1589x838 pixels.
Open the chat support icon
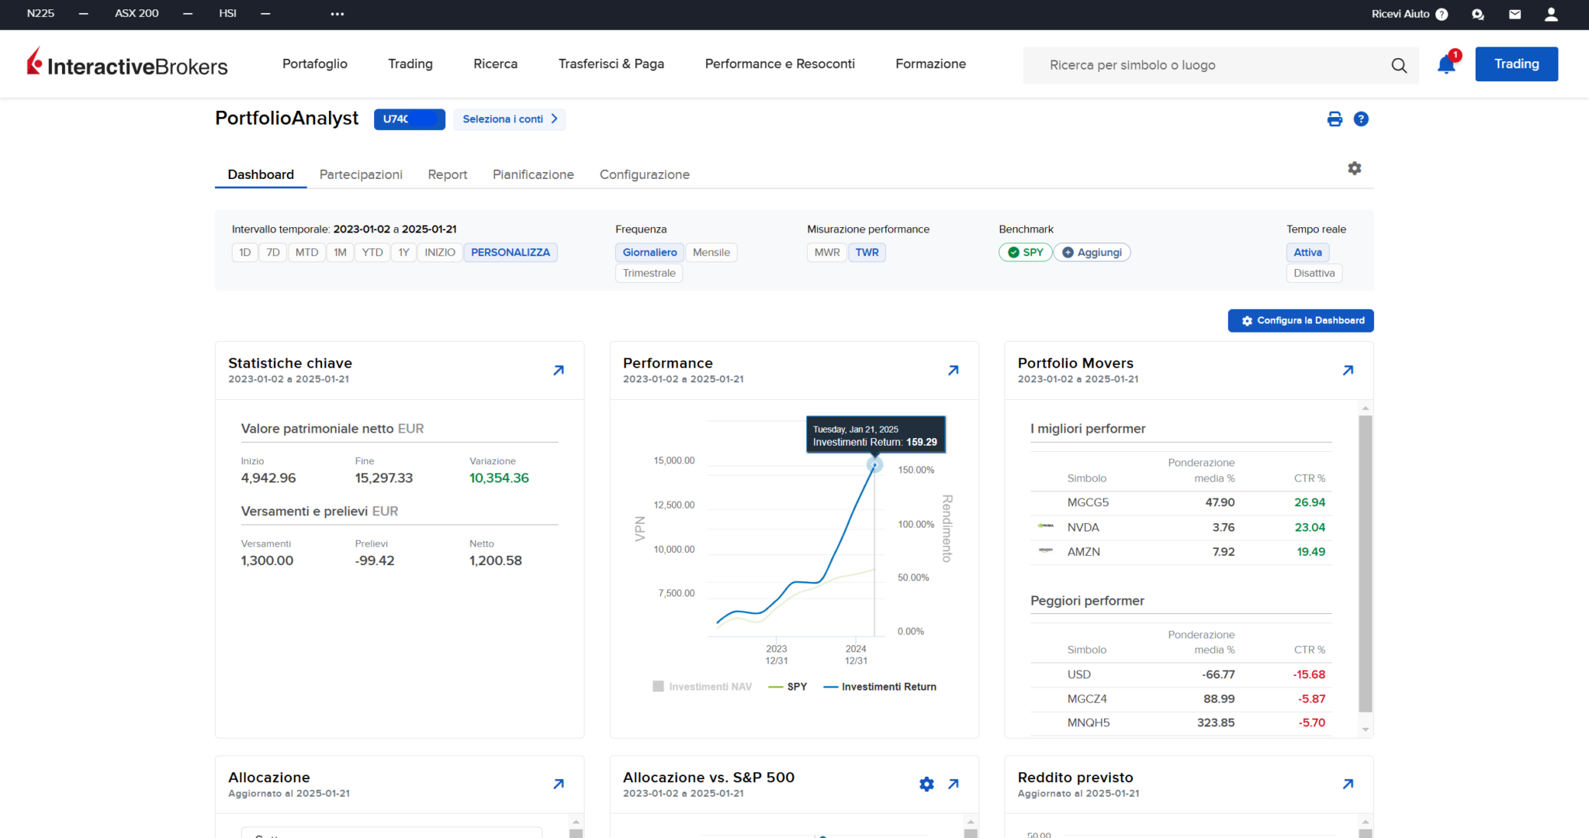click(x=1478, y=14)
